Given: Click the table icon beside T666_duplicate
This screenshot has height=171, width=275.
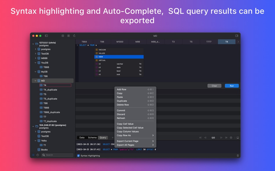Looking at the screenshot, I should (x=41, y=112).
